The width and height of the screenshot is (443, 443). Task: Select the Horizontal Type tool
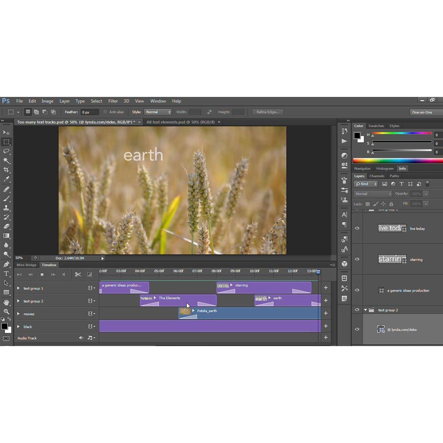click(x=6, y=274)
